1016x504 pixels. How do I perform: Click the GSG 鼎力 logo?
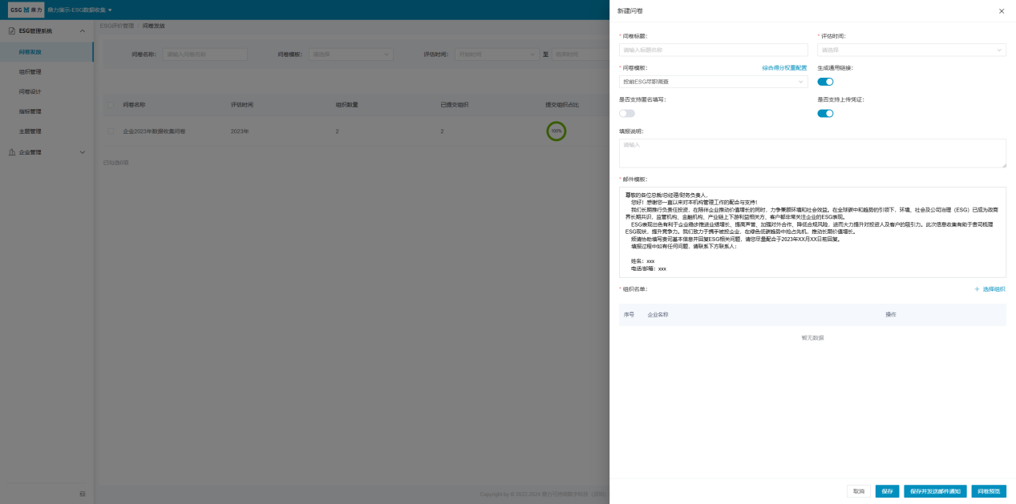pos(26,10)
